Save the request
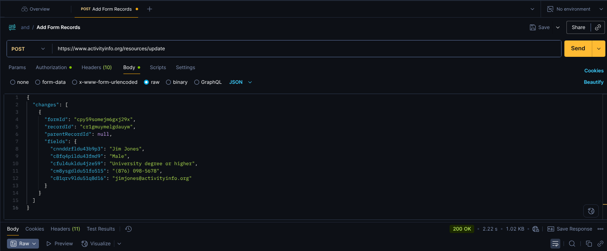This screenshot has height=251, width=607. pyautogui.click(x=540, y=27)
